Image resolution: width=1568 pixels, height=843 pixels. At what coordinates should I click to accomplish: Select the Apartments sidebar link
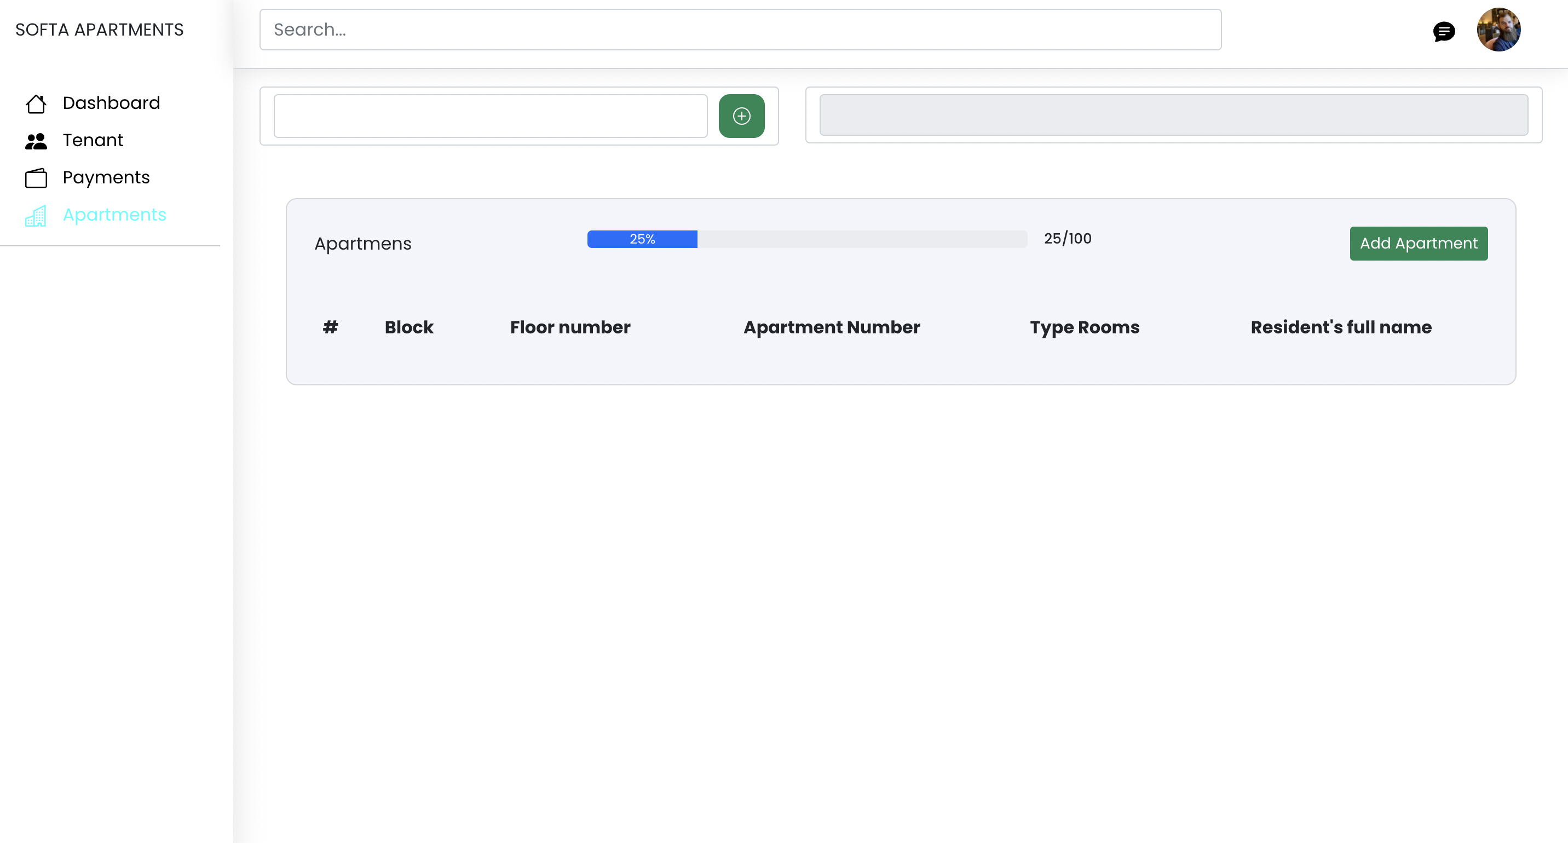[x=114, y=214]
